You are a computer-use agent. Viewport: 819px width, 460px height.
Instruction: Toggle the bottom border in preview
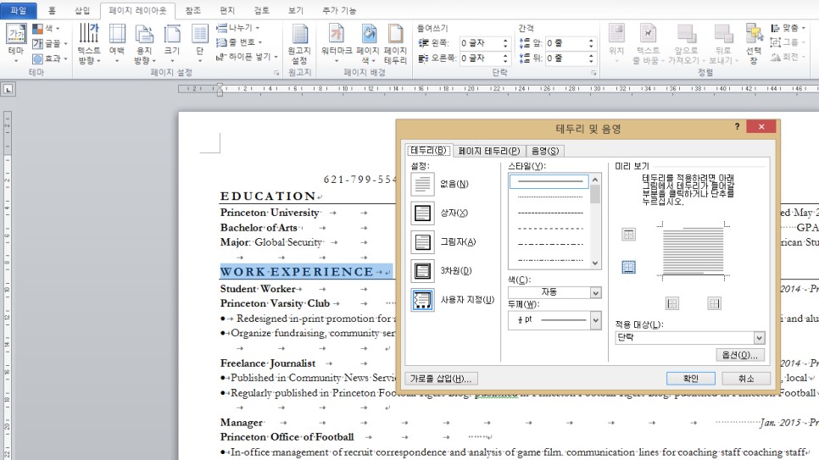[628, 267]
